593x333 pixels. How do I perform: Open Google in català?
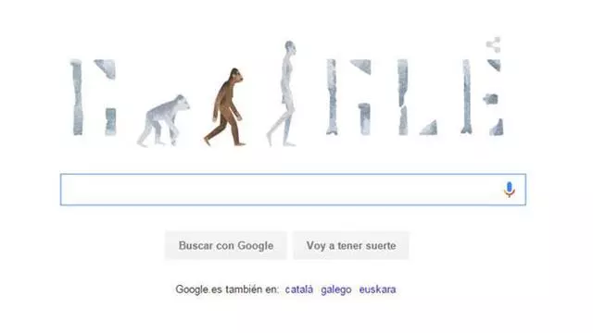click(299, 290)
